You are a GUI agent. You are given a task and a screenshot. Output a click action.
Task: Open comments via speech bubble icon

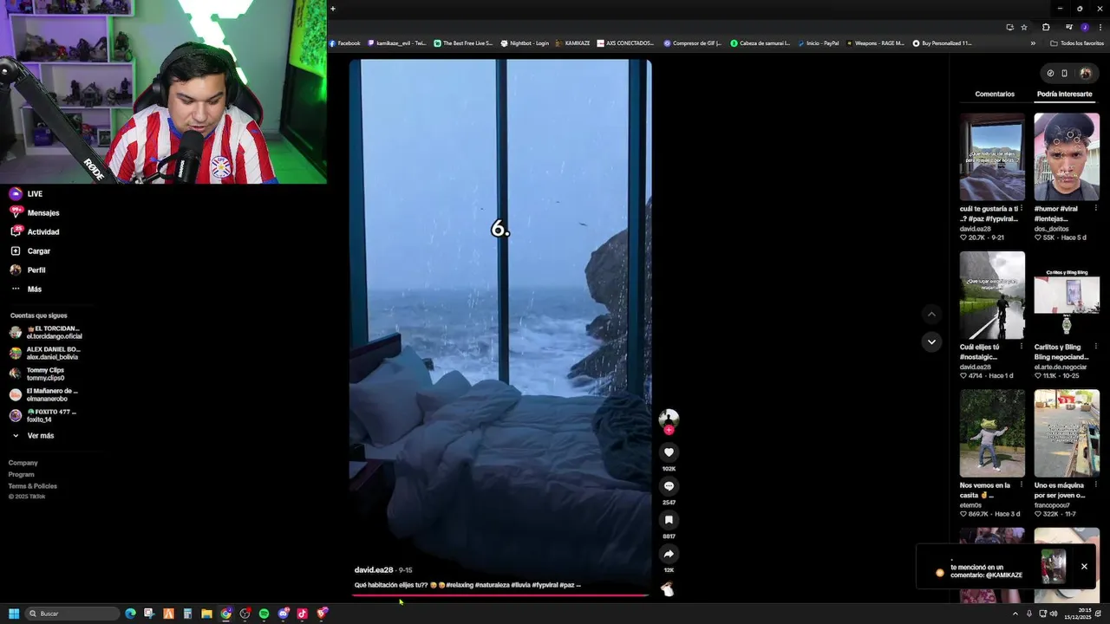669,486
